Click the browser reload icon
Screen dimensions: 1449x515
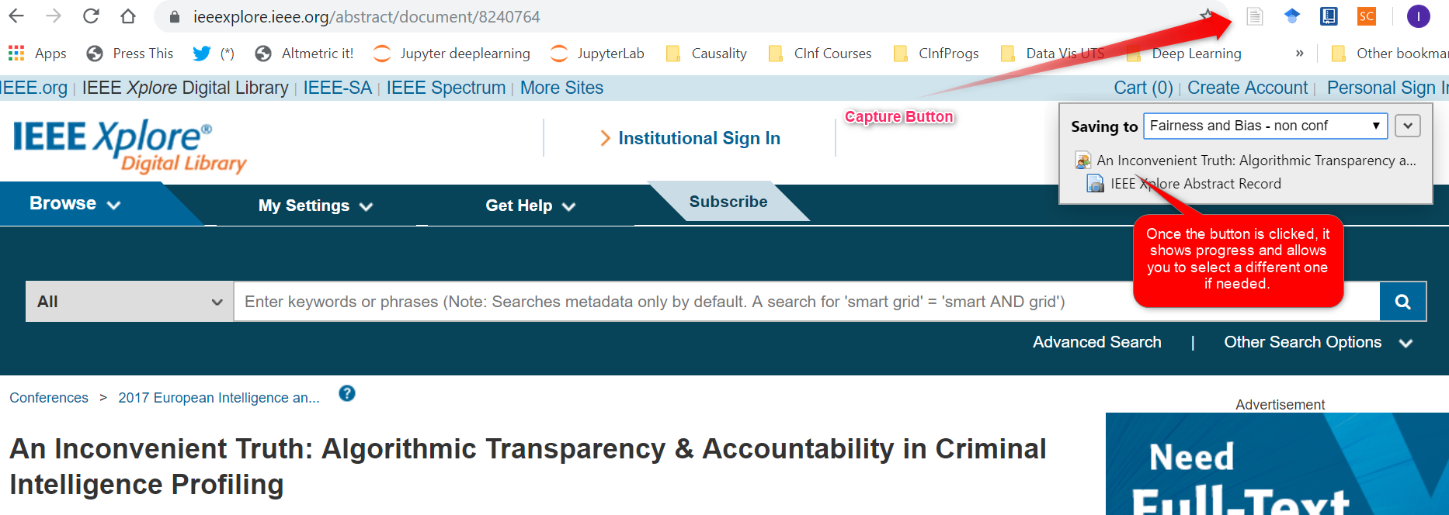click(91, 16)
